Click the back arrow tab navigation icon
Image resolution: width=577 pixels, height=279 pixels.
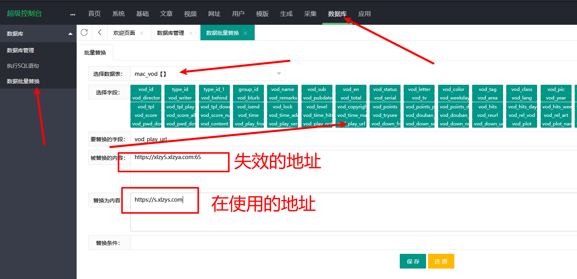point(99,33)
